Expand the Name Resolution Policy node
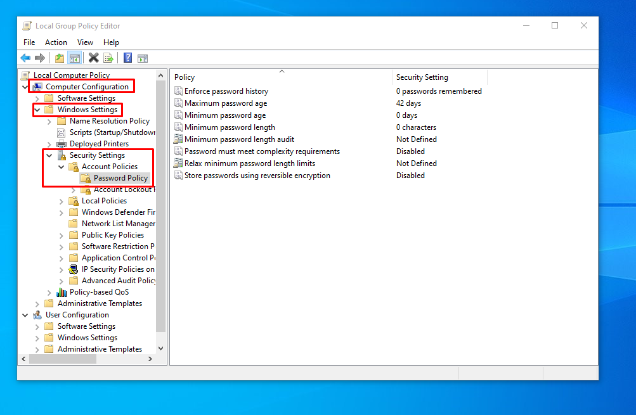Screen dimensions: 636x415 49,121
